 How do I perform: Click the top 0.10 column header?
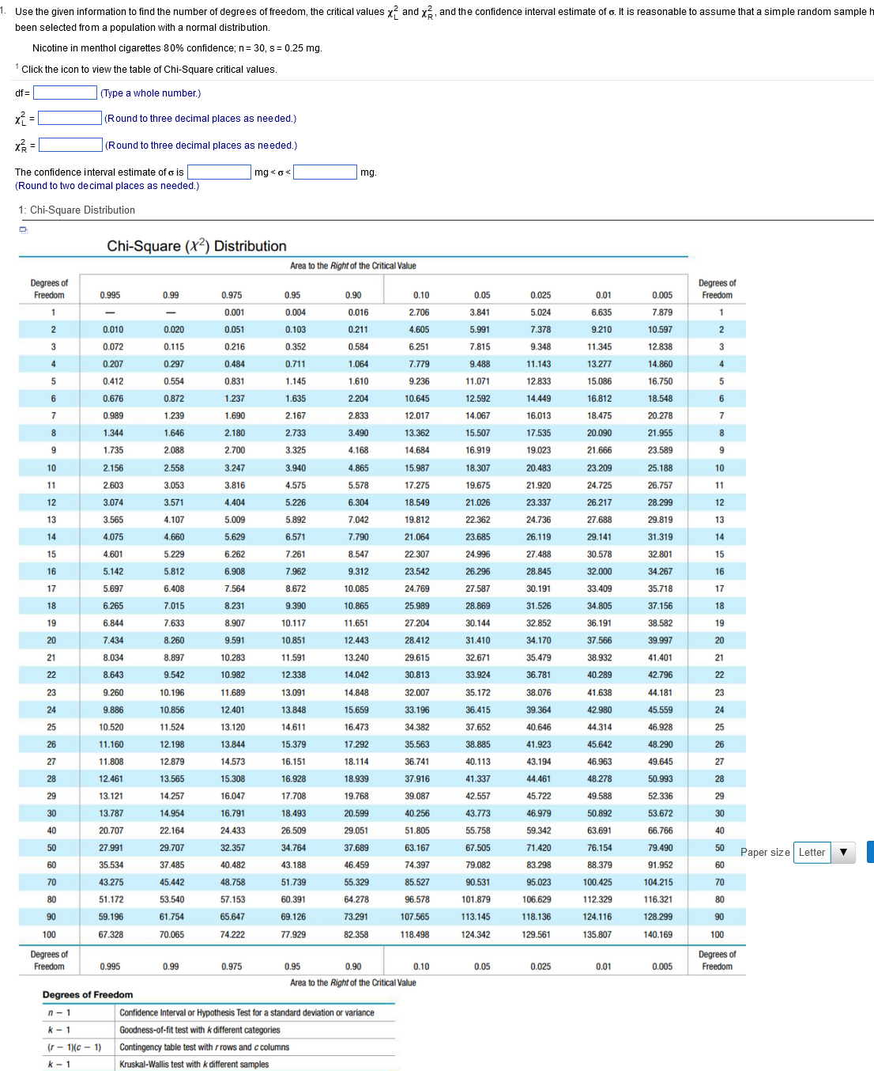[421, 295]
